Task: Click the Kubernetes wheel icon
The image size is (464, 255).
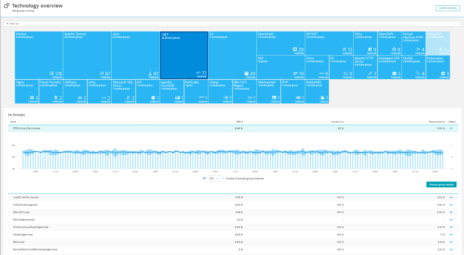Action: tap(443, 73)
